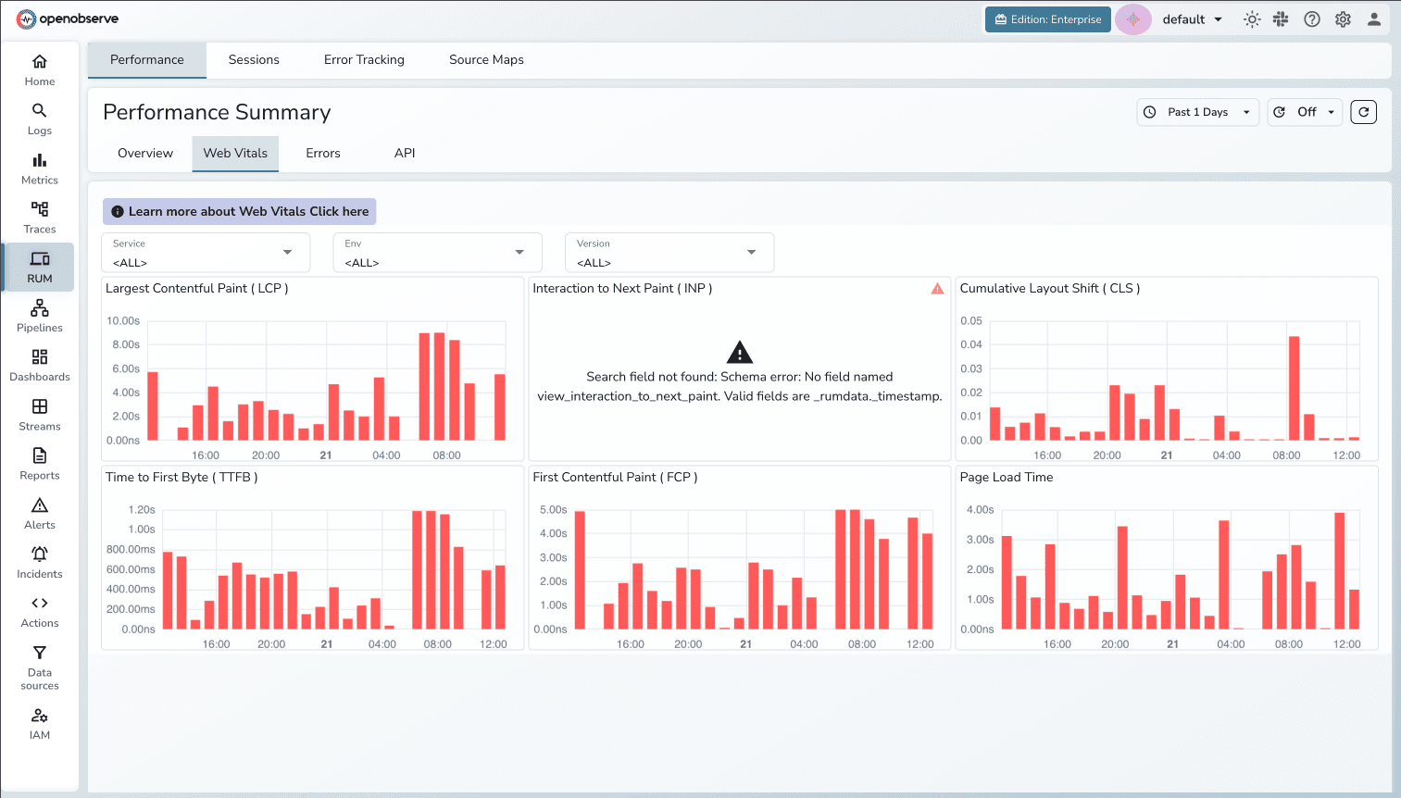1401x798 pixels.
Task: Select the Overview tab
Action: tap(146, 154)
